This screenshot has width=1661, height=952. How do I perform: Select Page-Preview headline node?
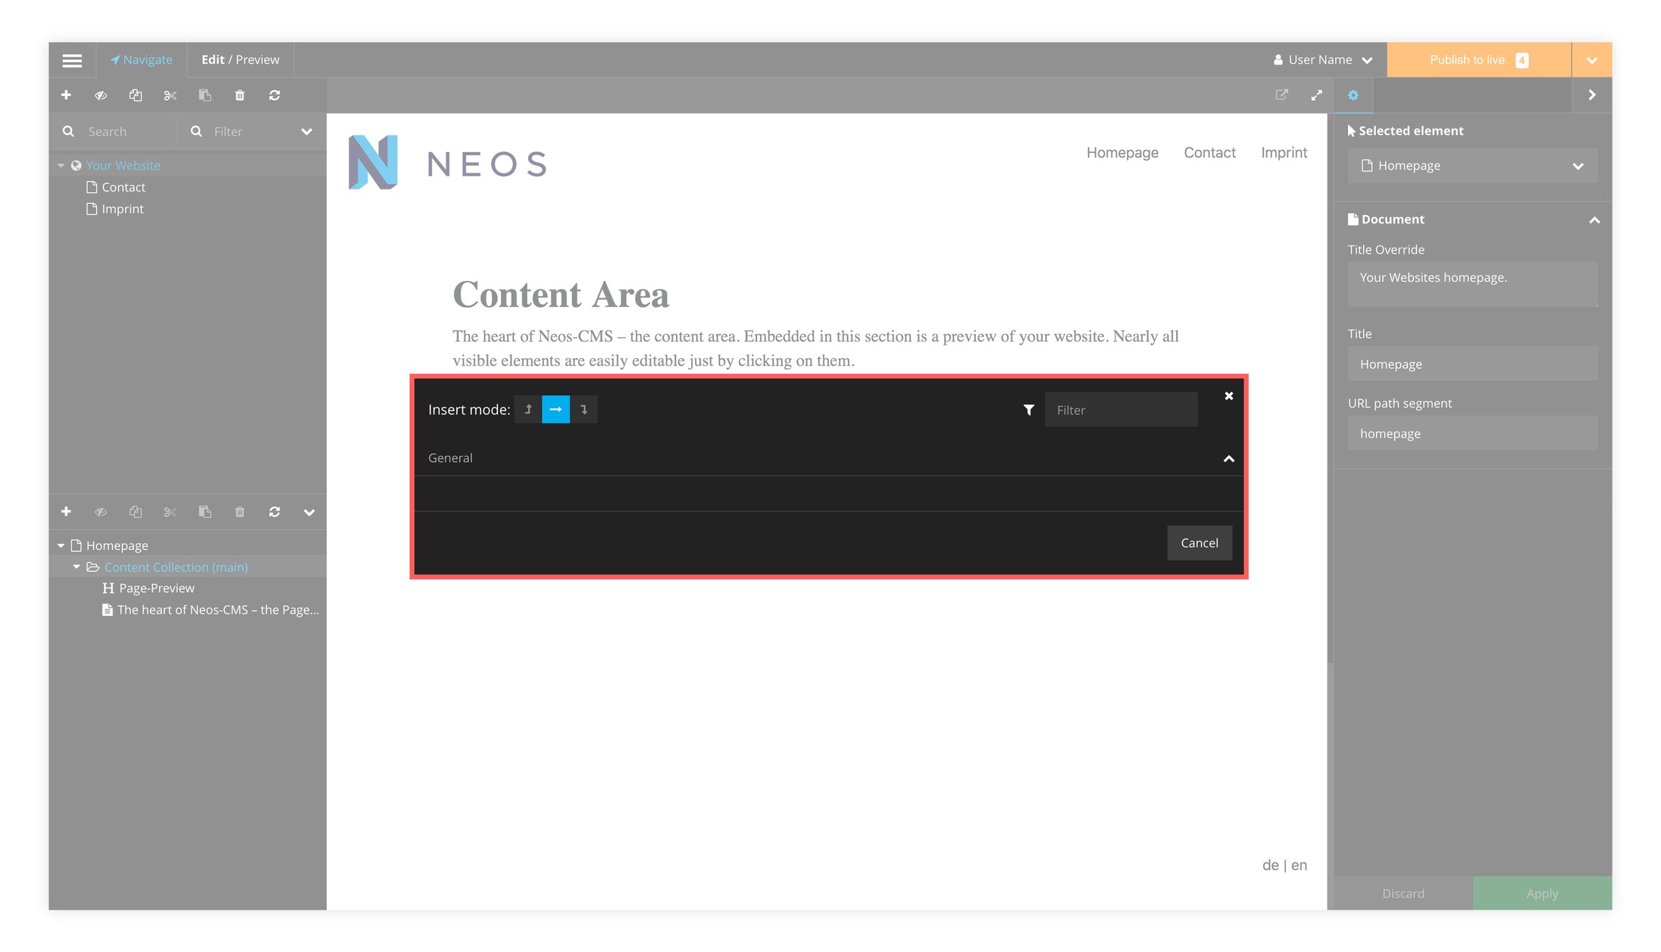click(x=149, y=588)
